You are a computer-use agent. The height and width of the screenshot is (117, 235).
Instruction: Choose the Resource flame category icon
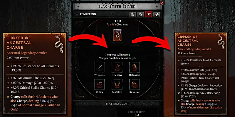(x=135, y=84)
